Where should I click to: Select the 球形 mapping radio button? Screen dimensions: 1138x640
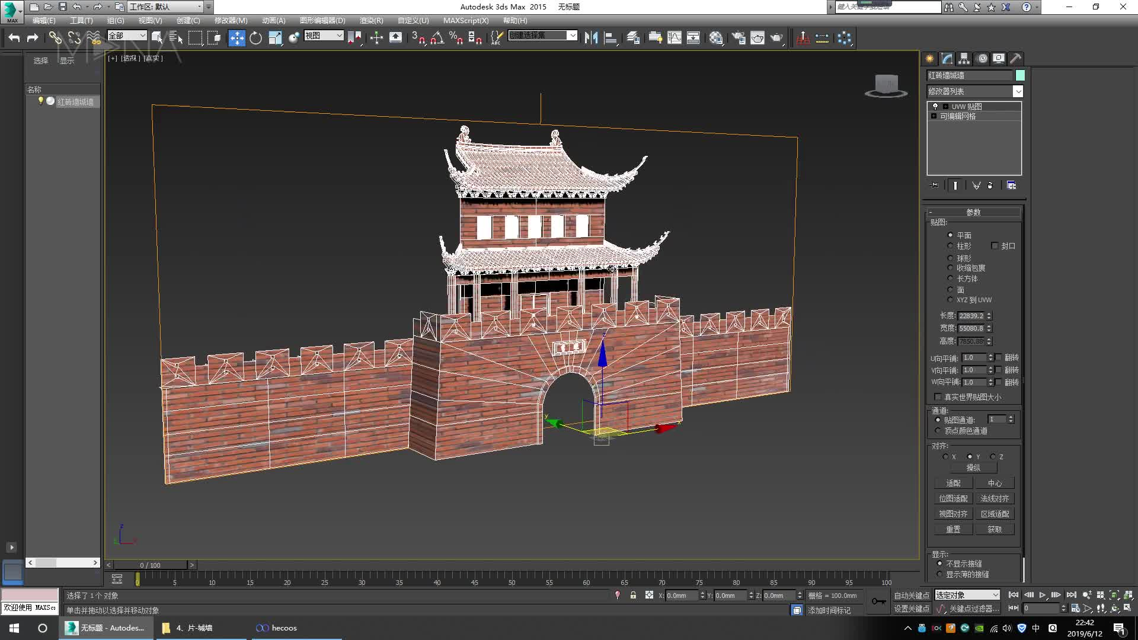click(950, 258)
